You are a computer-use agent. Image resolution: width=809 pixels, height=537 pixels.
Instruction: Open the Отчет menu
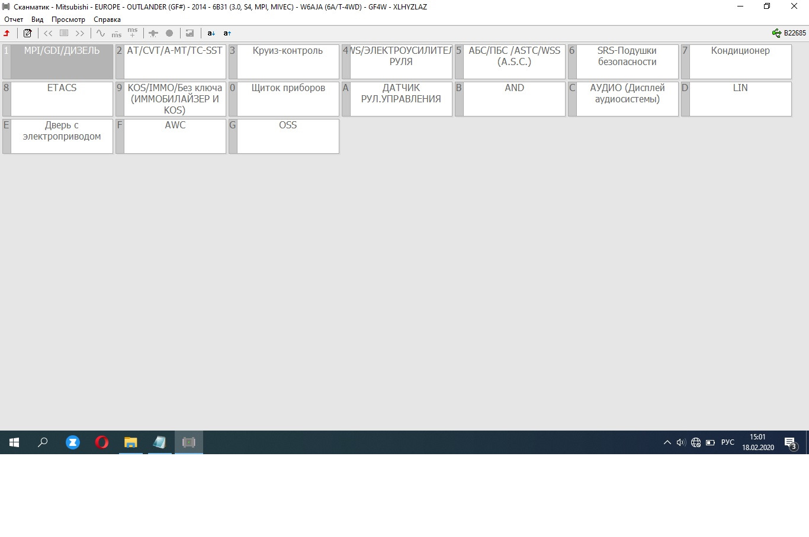[14, 20]
